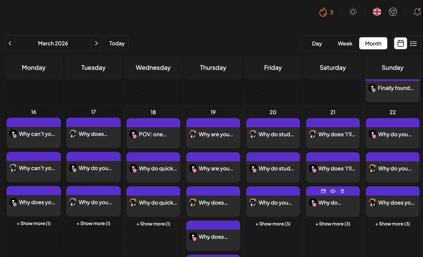423x257 pixels.
Task: Click Instagram avatar on Saturday's 'Why do…' post
Action: pyautogui.click(x=313, y=203)
